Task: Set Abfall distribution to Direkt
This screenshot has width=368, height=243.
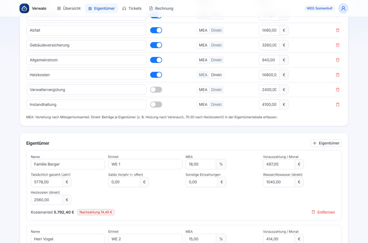Action: click(x=216, y=30)
